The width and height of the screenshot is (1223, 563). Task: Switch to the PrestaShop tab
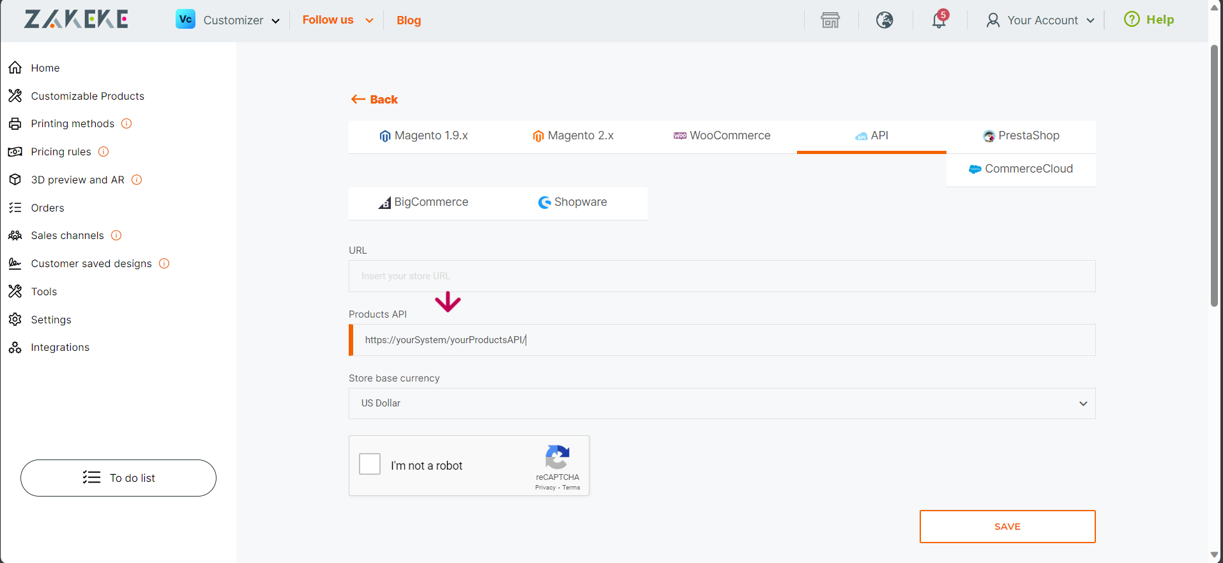pyautogui.click(x=1021, y=136)
